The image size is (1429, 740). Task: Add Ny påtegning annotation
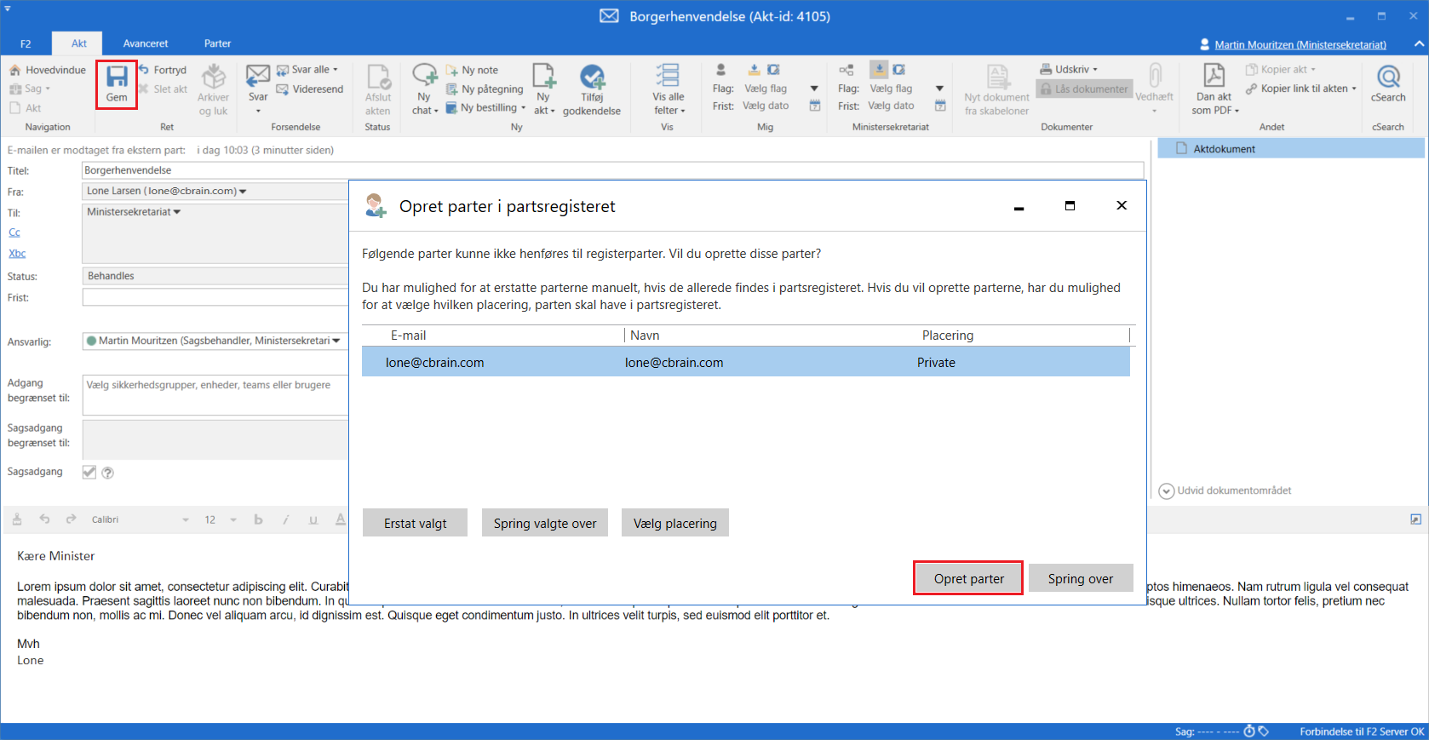point(485,89)
